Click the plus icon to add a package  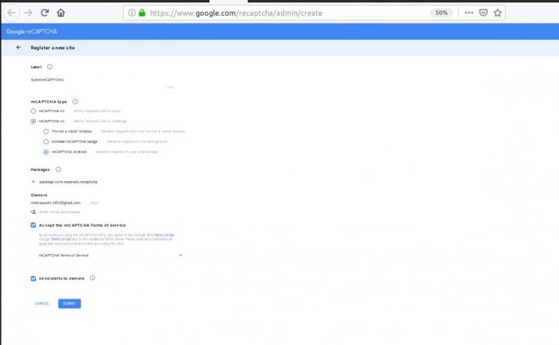33,181
